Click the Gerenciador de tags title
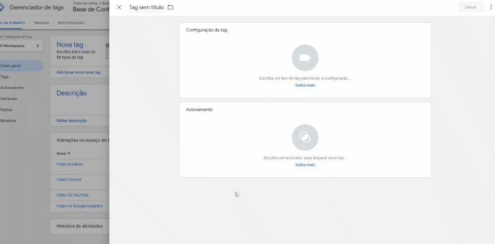Image resolution: width=495 pixels, height=244 pixels. point(37,7)
